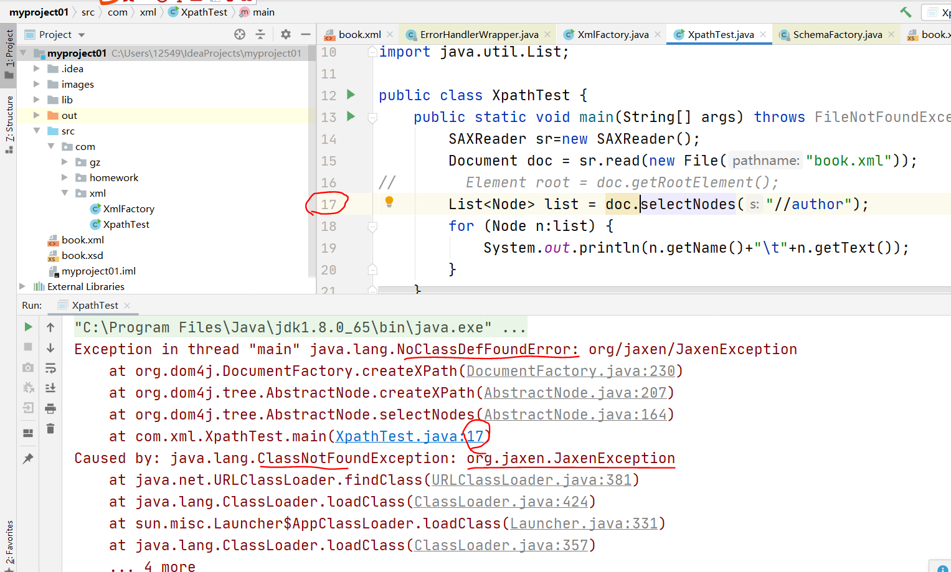The image size is (951, 572).
Task: Open ClassLoader.java:424 link
Action: pos(501,502)
